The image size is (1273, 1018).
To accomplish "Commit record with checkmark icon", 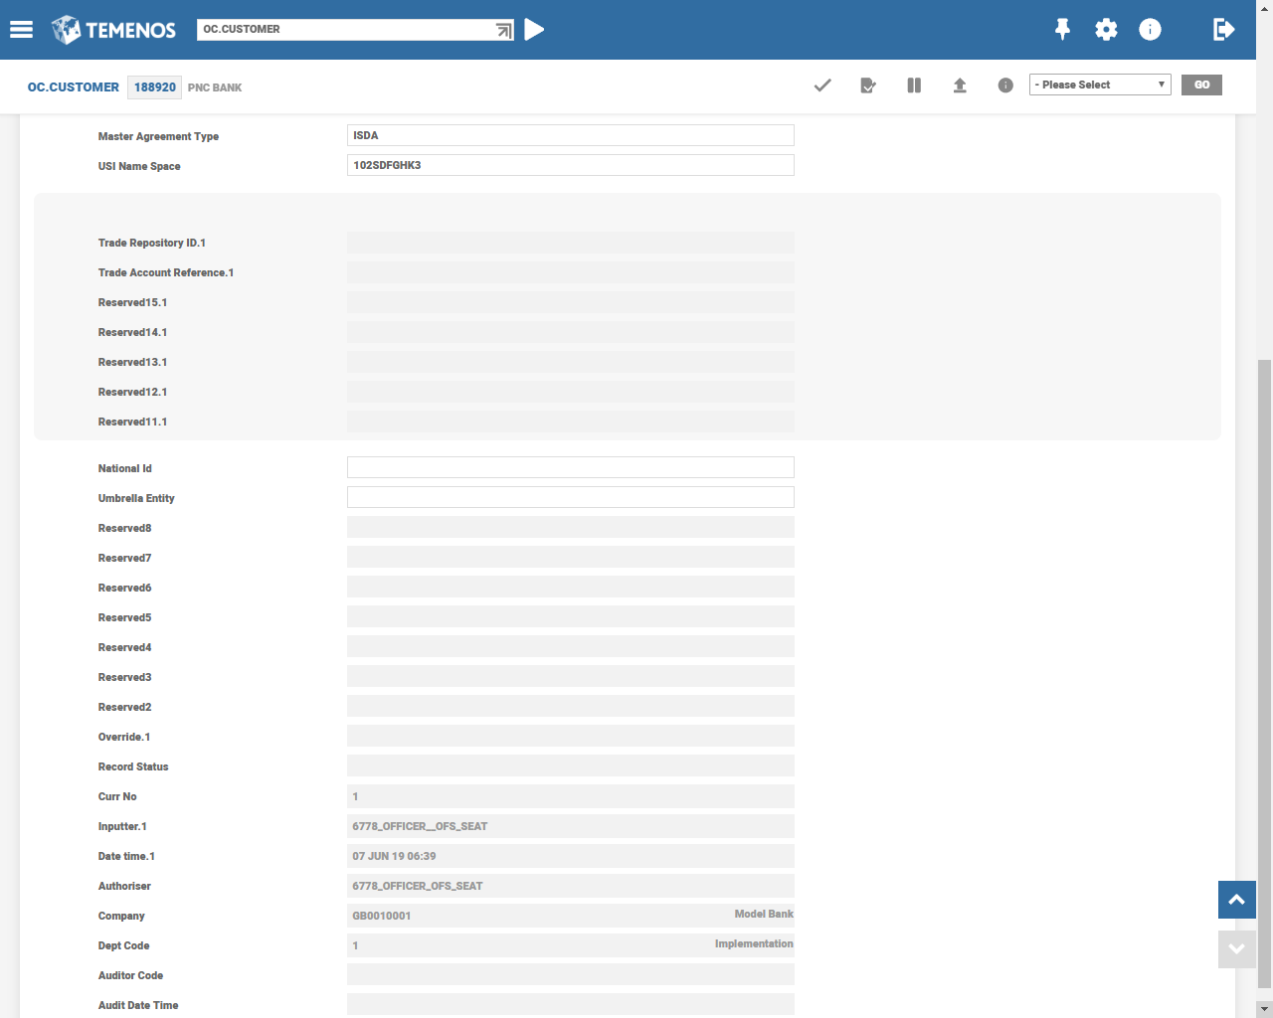I will 822,85.
